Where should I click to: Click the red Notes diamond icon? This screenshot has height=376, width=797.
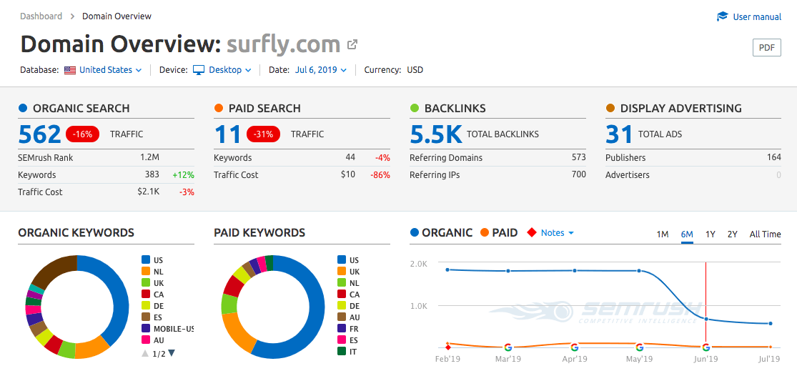pos(532,233)
